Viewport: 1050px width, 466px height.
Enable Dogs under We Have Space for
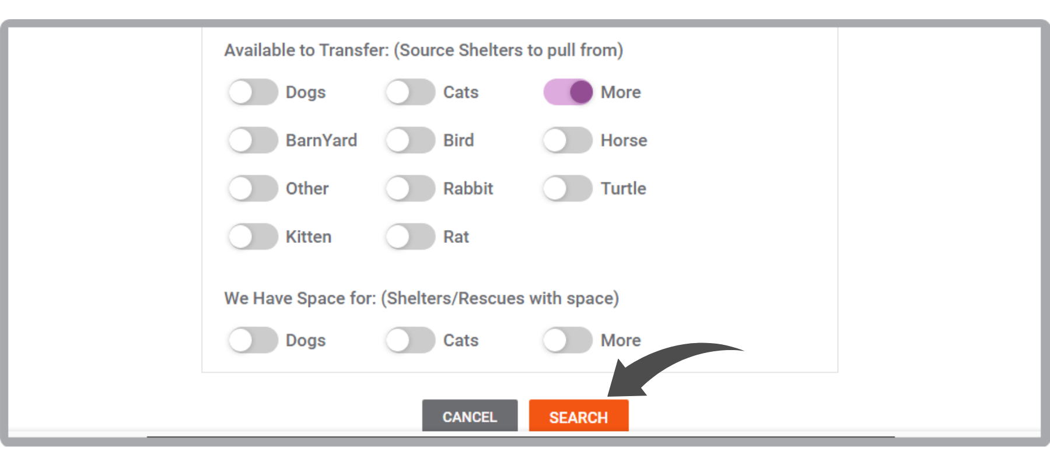click(x=253, y=340)
